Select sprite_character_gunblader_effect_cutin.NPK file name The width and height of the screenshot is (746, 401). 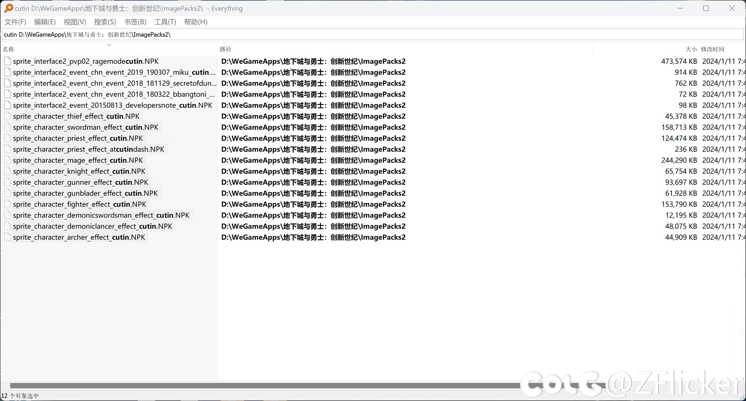[85, 193]
